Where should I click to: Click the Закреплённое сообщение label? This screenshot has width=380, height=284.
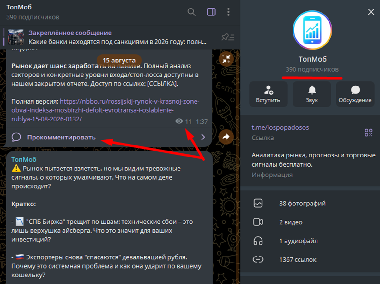70,33
